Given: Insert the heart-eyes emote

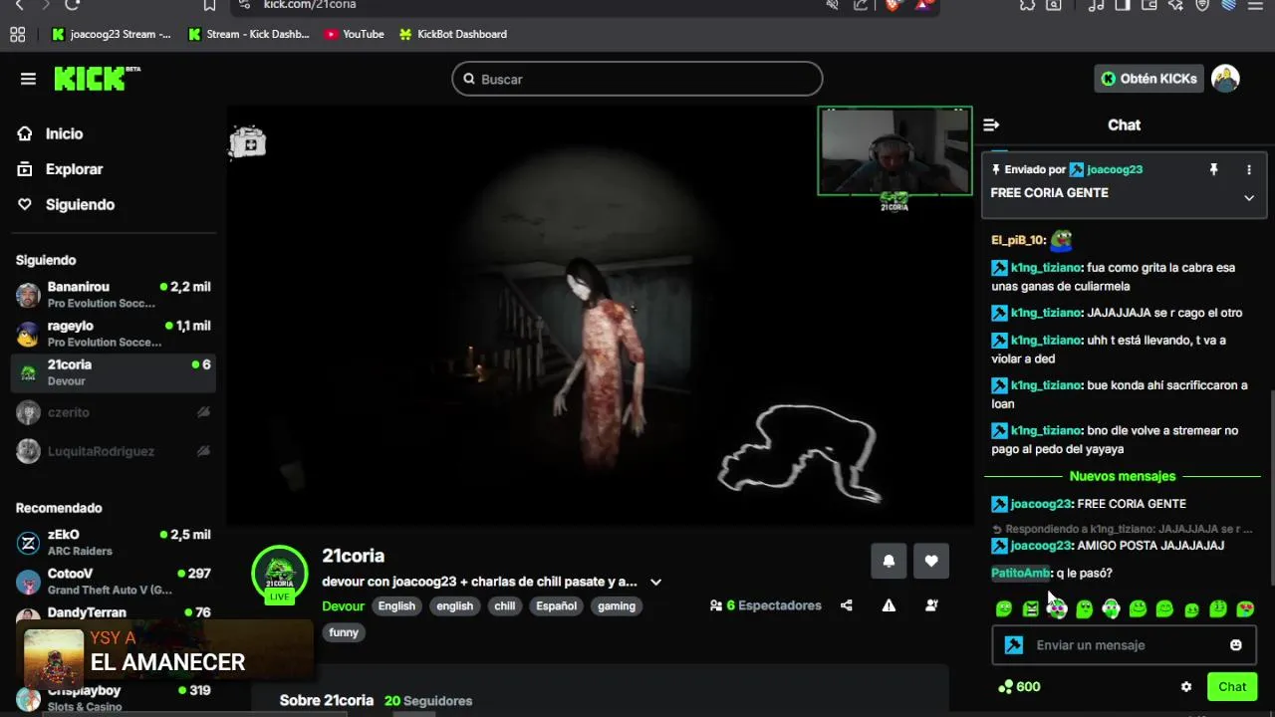Looking at the screenshot, I should [1245, 608].
